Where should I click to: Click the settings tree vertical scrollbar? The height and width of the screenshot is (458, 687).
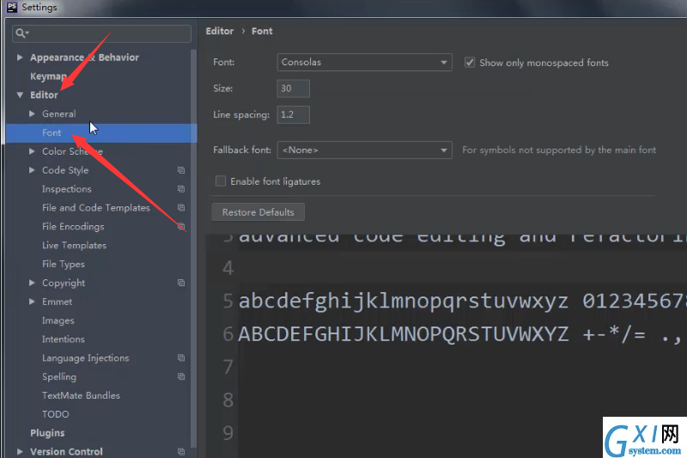pos(193,250)
